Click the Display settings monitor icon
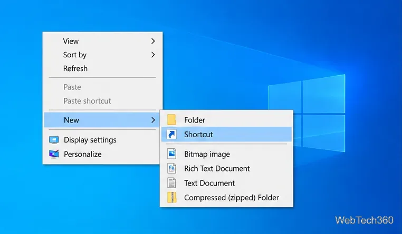The image size is (402, 234). 54,140
